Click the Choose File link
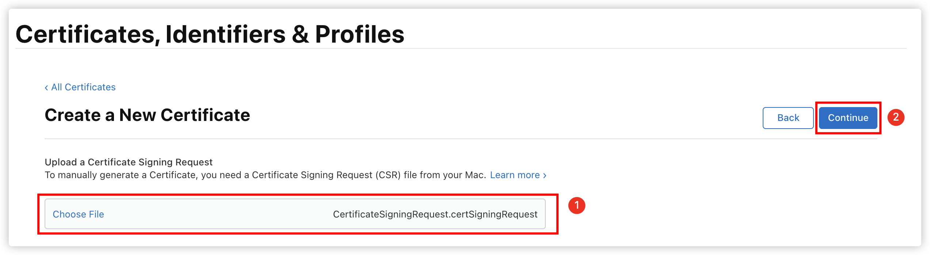Image resolution: width=930 pixels, height=255 pixels. 78,214
